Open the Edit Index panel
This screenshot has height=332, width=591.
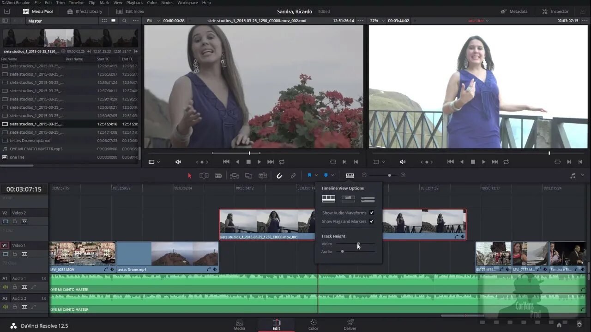click(x=130, y=12)
